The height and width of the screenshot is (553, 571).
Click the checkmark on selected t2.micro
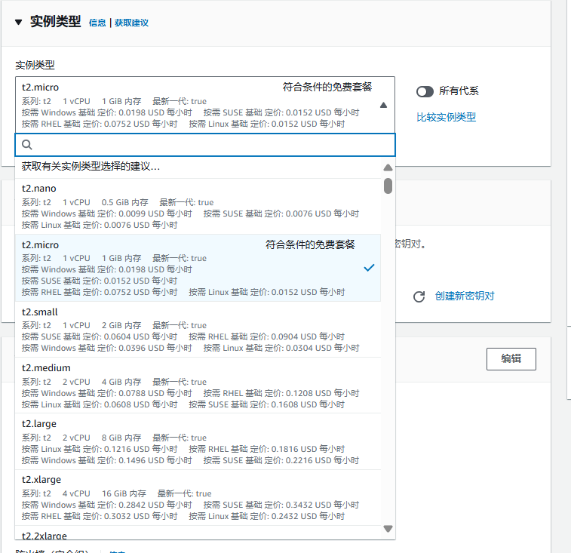tap(369, 268)
